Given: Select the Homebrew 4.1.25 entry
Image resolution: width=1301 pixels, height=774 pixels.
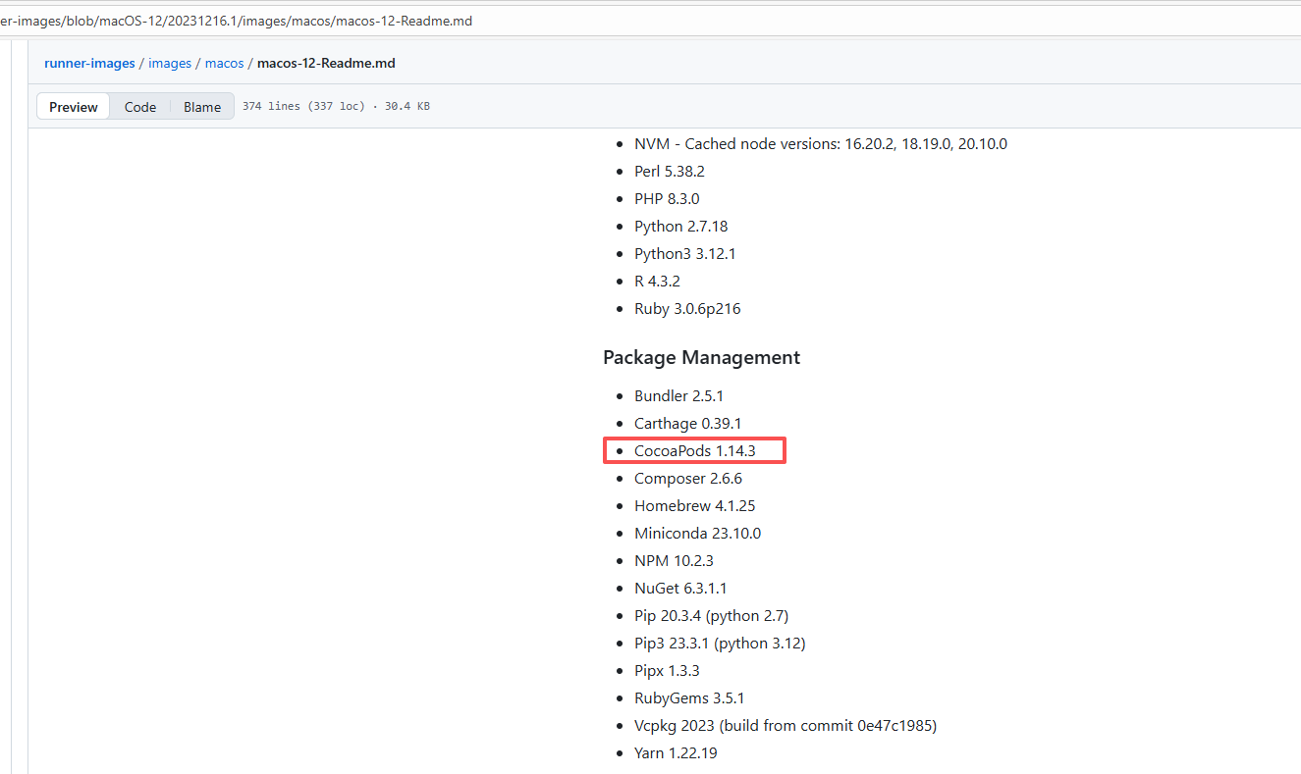Looking at the screenshot, I should click(x=694, y=506).
